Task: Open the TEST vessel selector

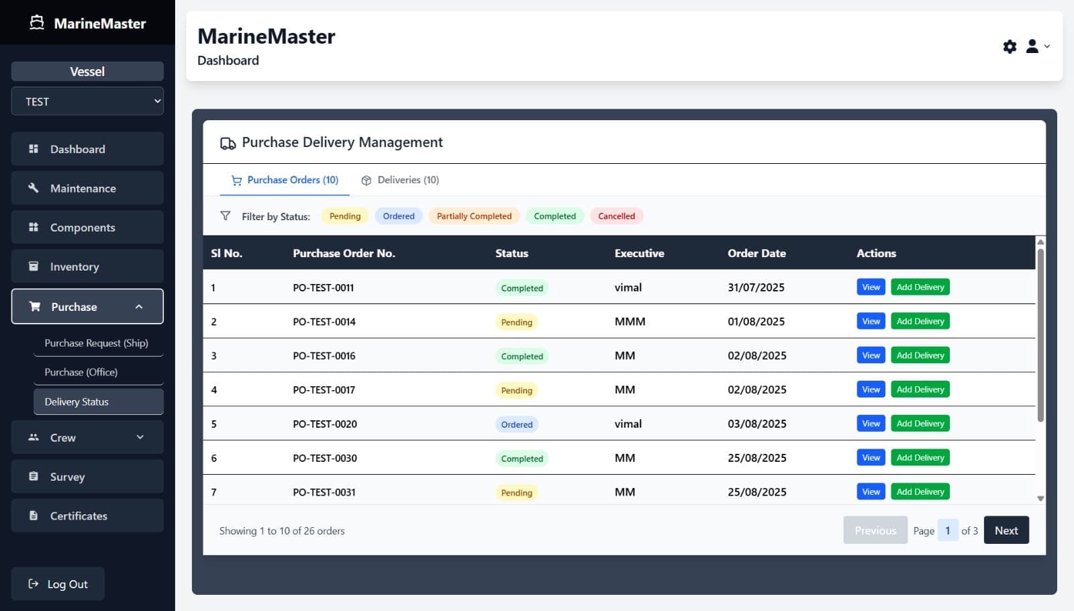Action: pyautogui.click(x=87, y=101)
